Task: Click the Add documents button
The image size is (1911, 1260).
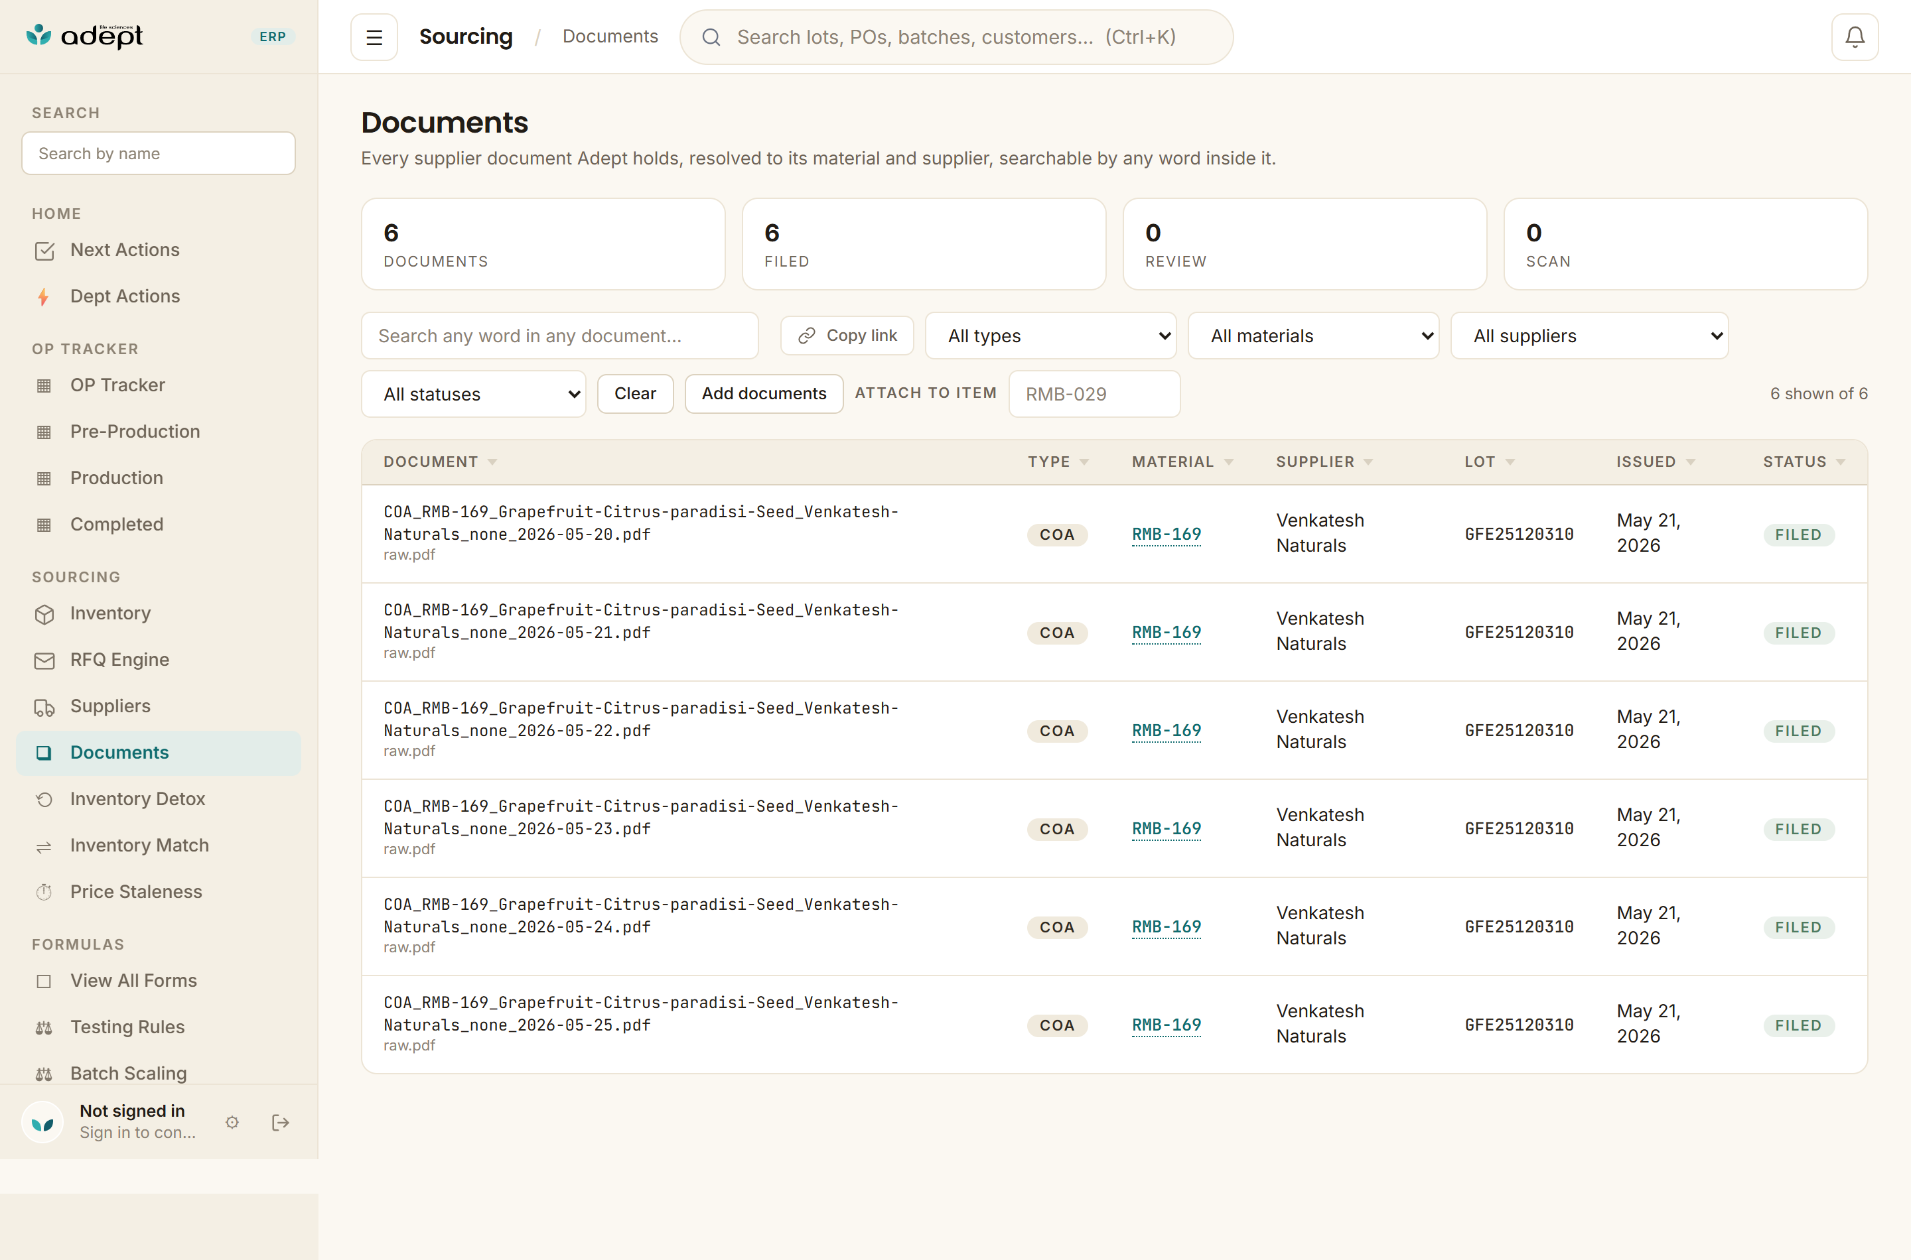Action: [x=764, y=394]
